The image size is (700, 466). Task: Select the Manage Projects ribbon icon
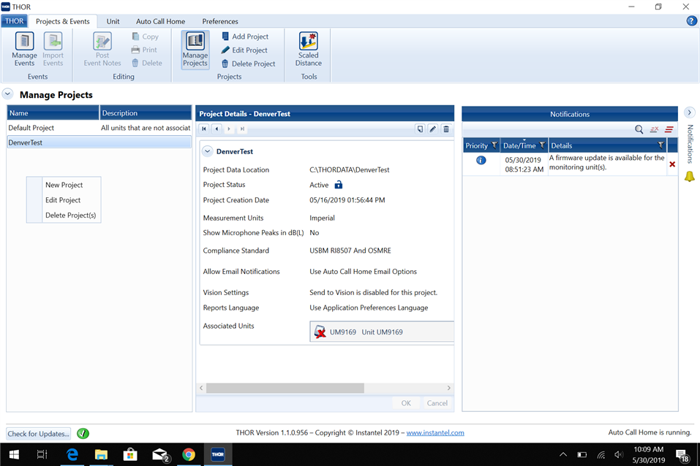[195, 50]
